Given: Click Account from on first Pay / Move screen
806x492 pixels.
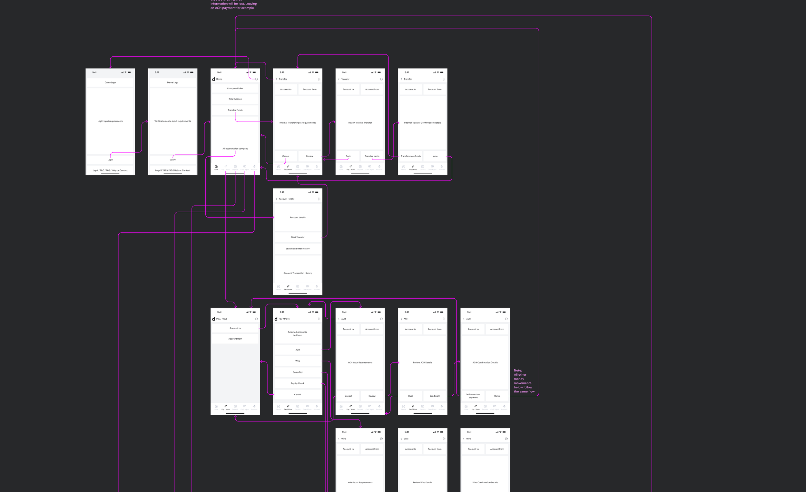Looking at the screenshot, I should [235, 339].
